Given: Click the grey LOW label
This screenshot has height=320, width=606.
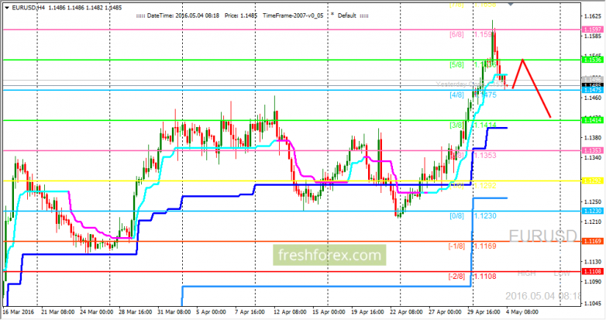Looking at the screenshot, I should (x=562, y=274).
